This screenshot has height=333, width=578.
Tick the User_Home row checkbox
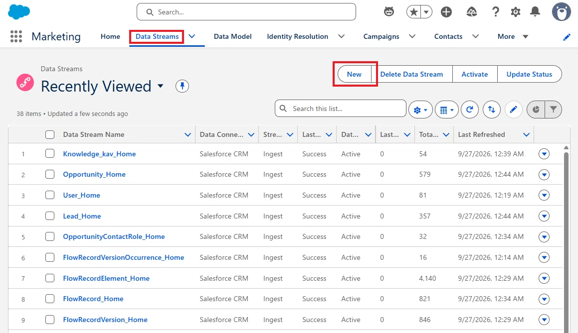(x=50, y=195)
